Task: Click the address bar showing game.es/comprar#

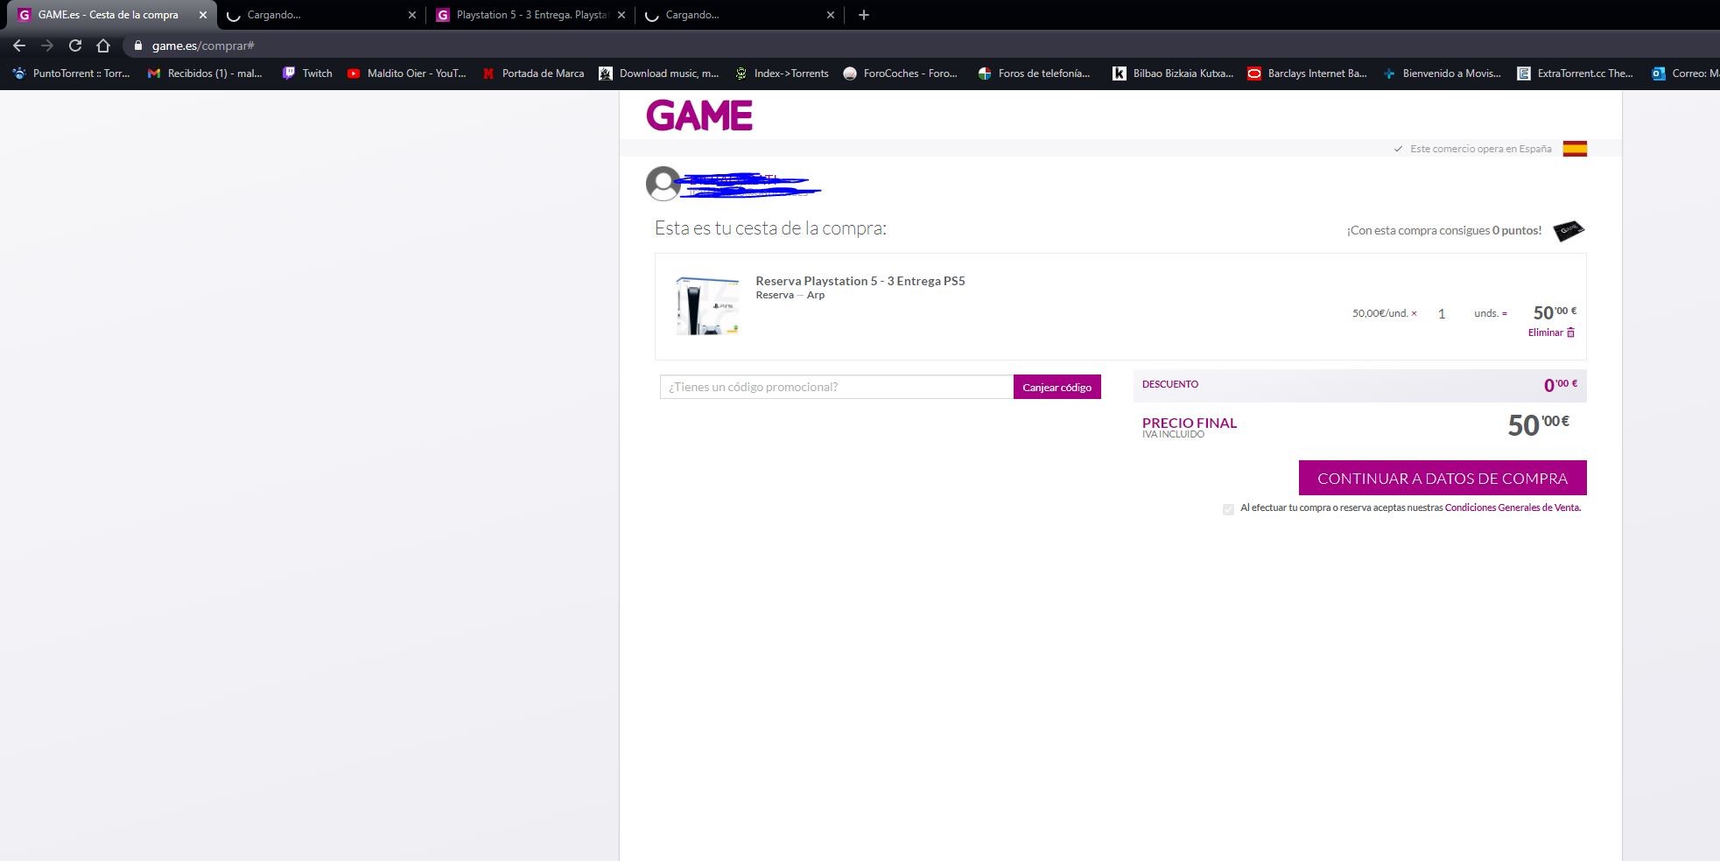Action: (x=919, y=45)
